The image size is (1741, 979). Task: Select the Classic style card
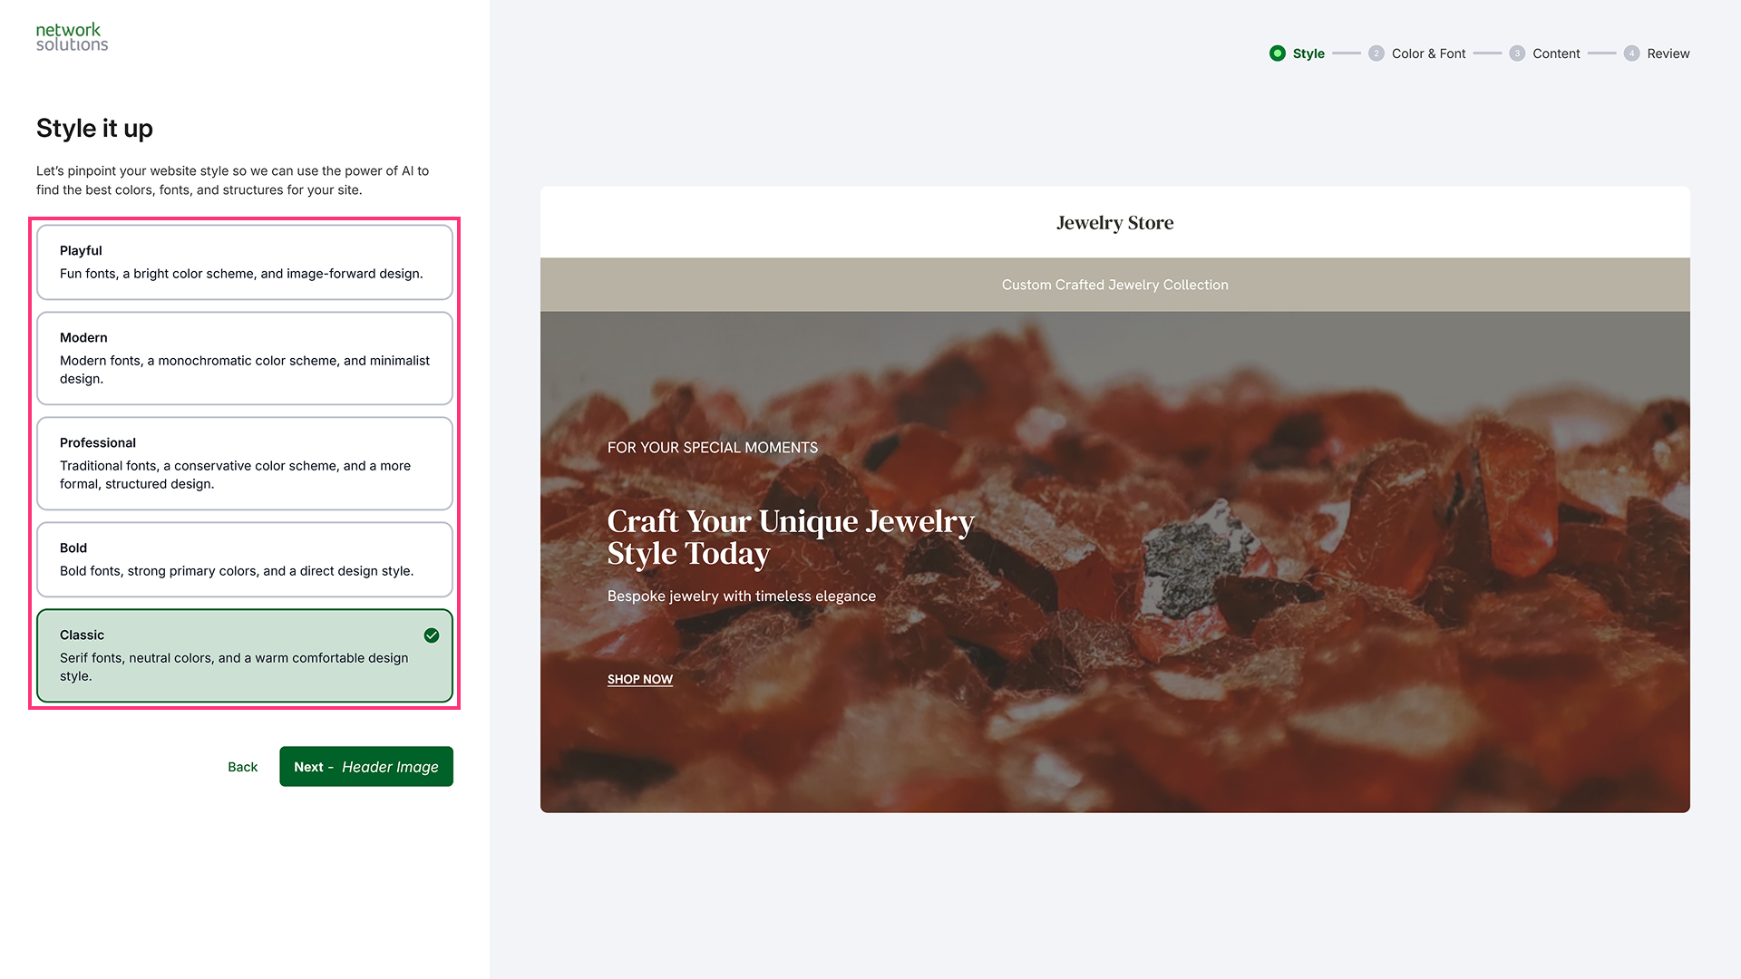[245, 655]
